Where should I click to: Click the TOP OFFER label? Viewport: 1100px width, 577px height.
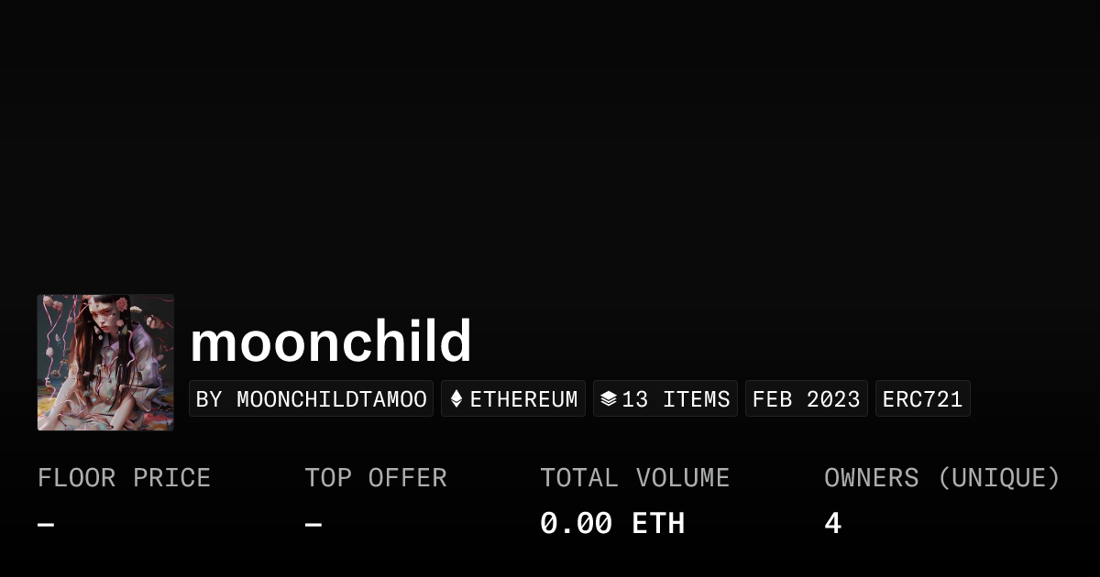tap(376, 478)
